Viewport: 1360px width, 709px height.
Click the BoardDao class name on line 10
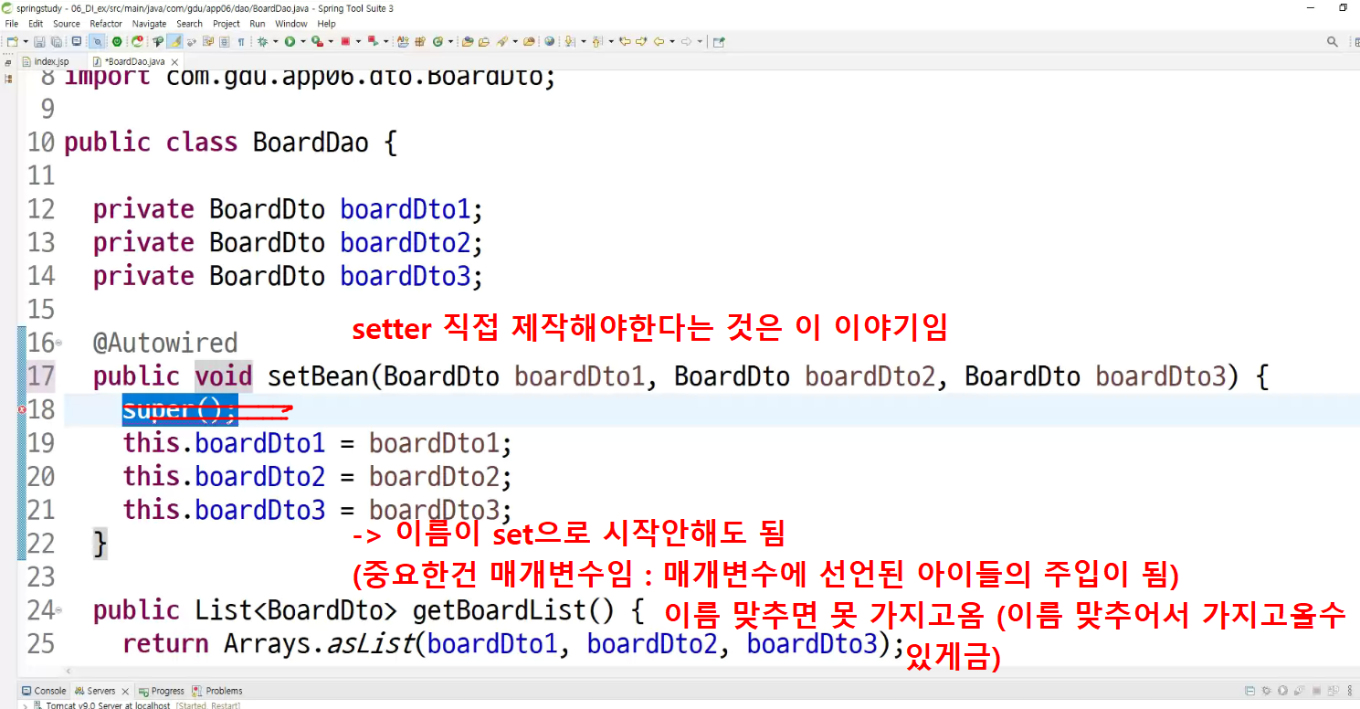[311, 143]
